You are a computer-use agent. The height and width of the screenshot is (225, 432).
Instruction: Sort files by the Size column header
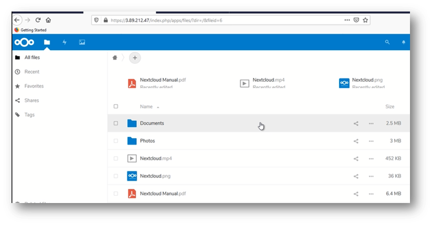(x=390, y=106)
